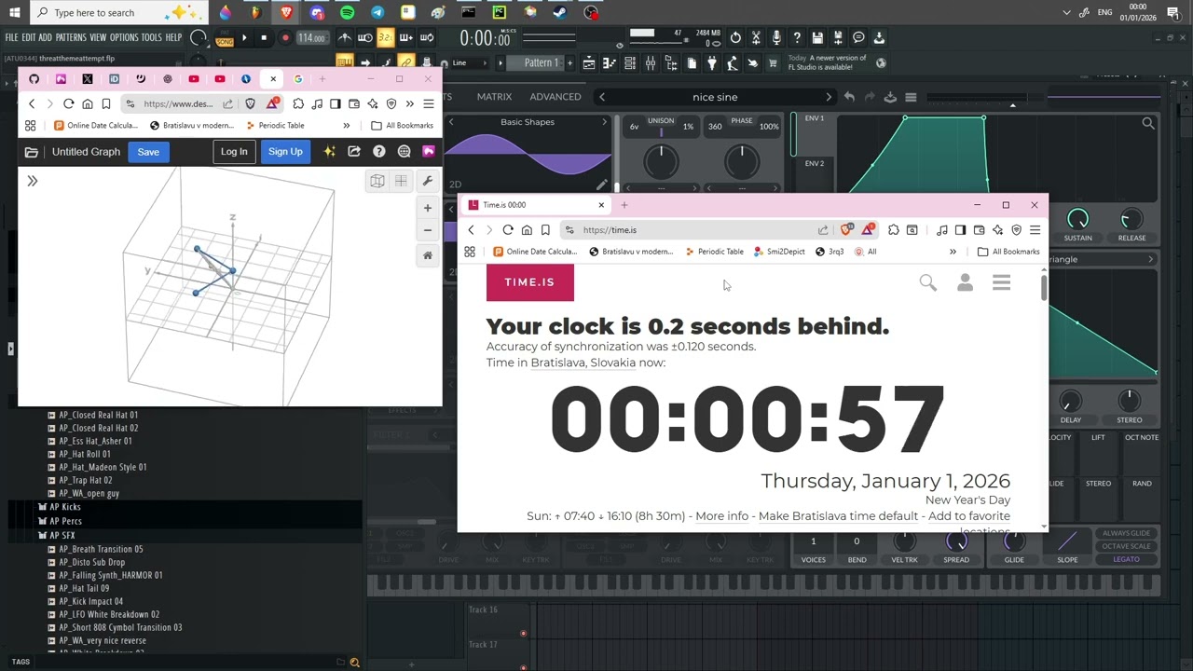Open the FL Studio mixer icon

[651, 63]
